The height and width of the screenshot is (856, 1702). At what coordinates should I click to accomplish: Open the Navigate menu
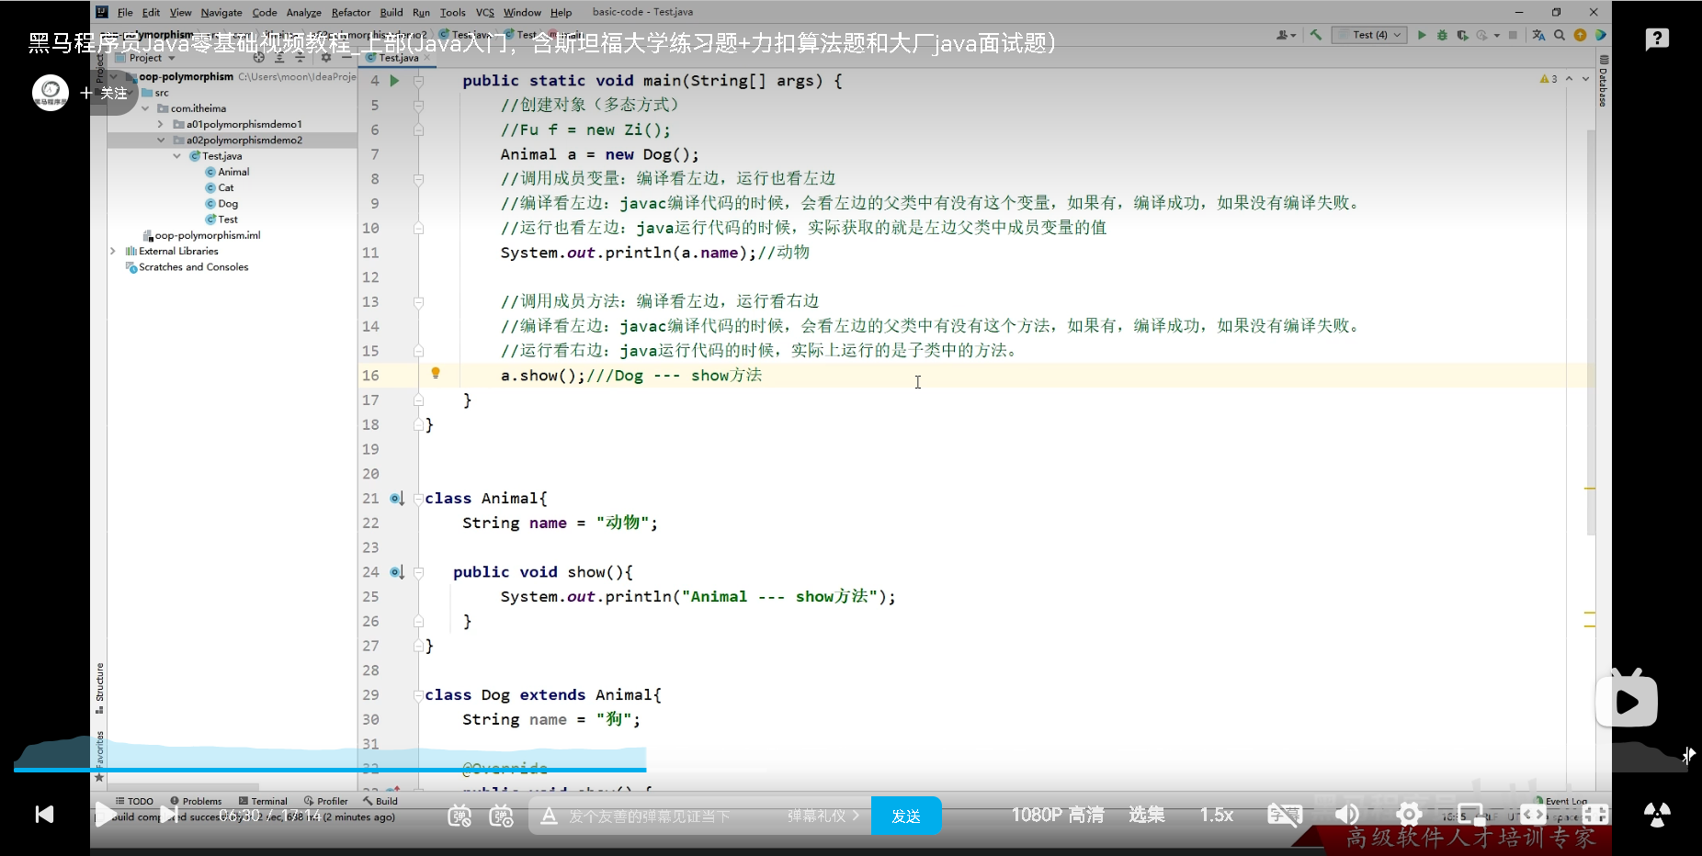221,13
